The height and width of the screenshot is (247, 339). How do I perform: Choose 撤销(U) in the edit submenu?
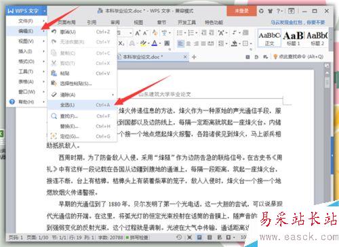pos(82,32)
